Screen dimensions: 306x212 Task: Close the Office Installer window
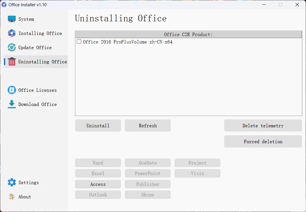pyautogui.click(x=297, y=5)
